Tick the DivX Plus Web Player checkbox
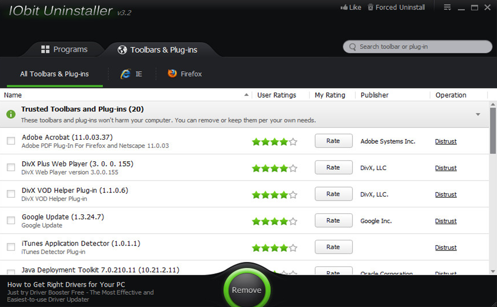The width and height of the screenshot is (497, 307). tap(11, 167)
